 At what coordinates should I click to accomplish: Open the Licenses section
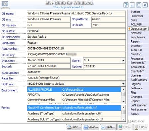(x=136, y=75)
